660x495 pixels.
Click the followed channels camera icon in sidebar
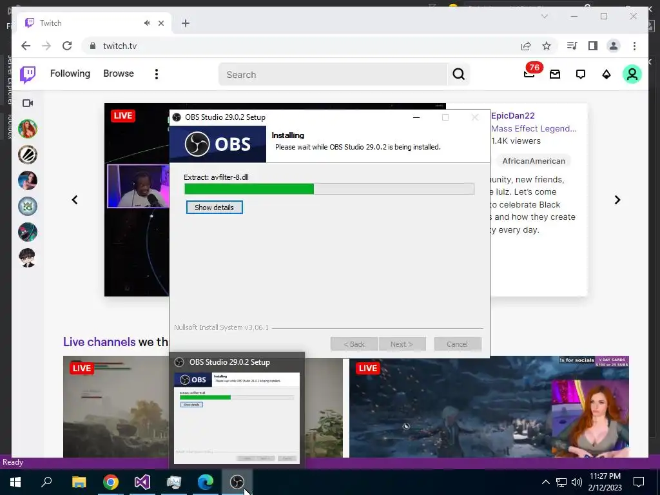pyautogui.click(x=28, y=103)
